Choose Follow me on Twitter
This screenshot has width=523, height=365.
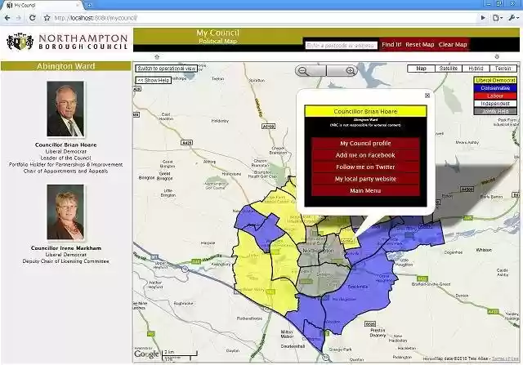click(x=365, y=167)
